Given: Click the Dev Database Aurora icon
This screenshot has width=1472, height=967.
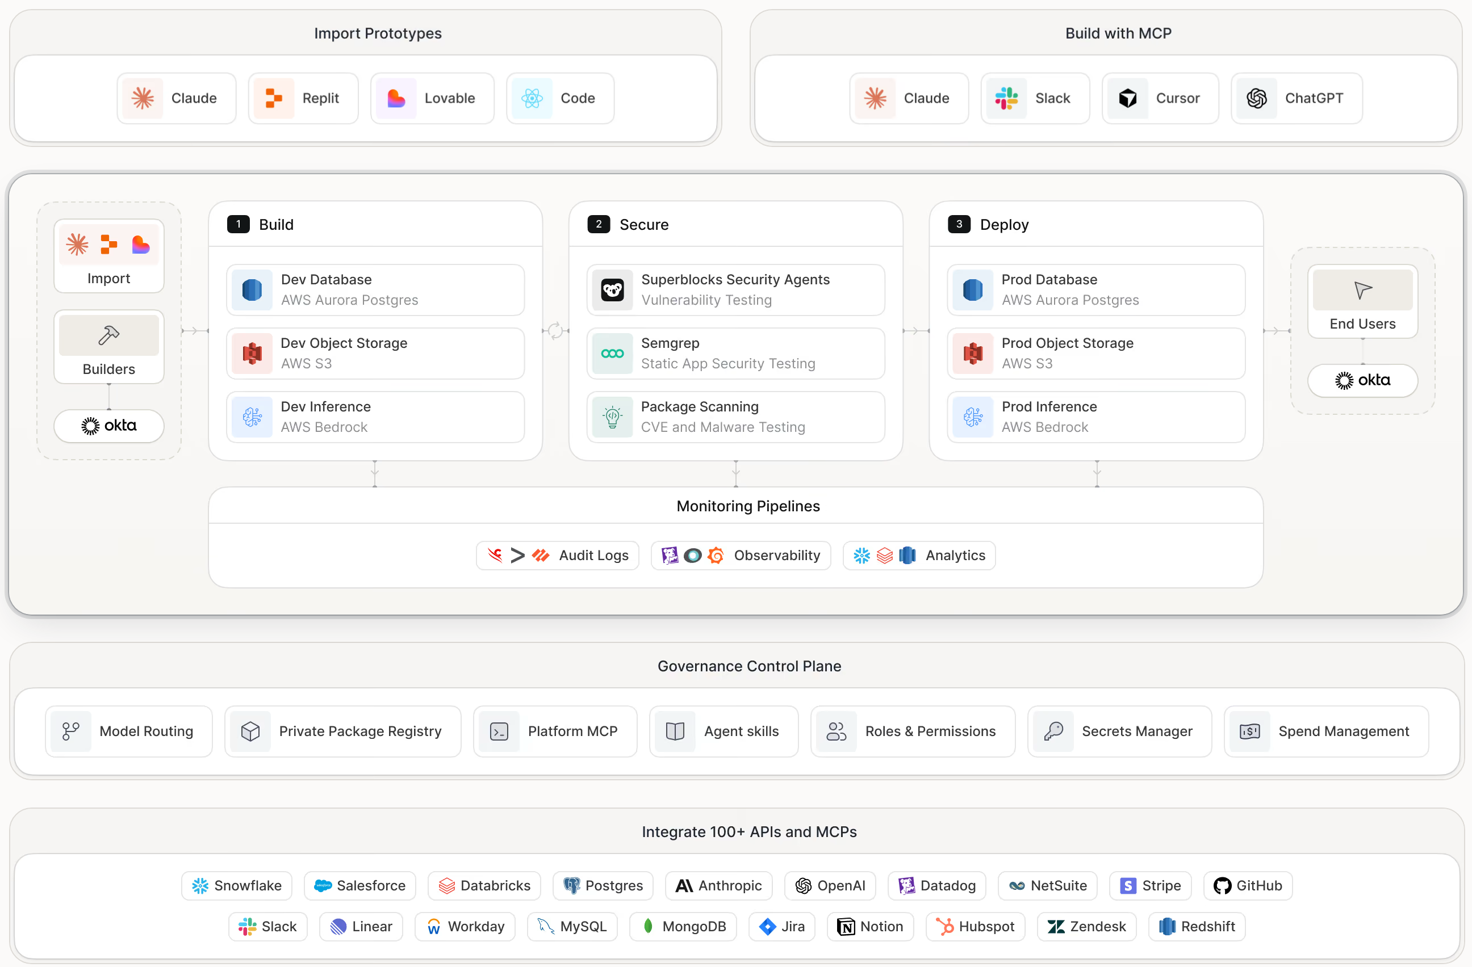Looking at the screenshot, I should tap(252, 290).
